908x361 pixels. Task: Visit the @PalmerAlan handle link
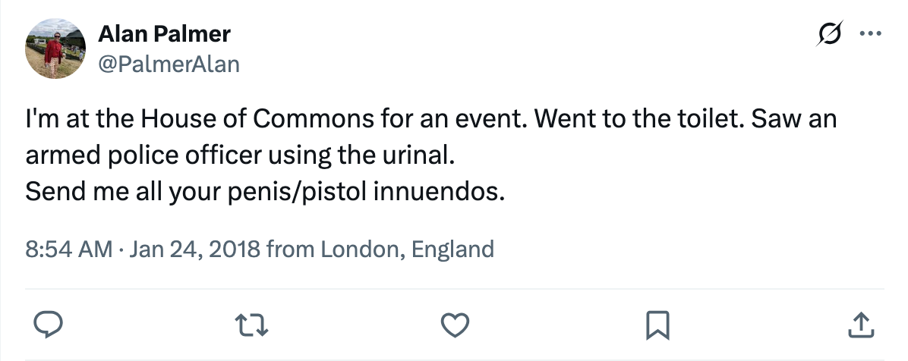(169, 64)
